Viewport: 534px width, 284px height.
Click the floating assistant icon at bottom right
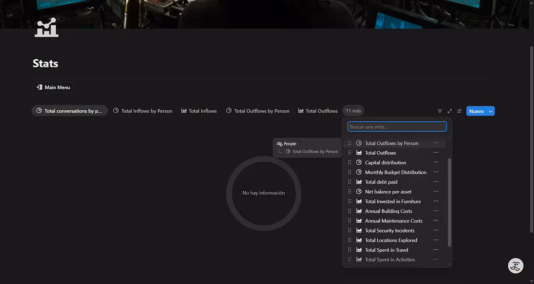[x=516, y=266]
